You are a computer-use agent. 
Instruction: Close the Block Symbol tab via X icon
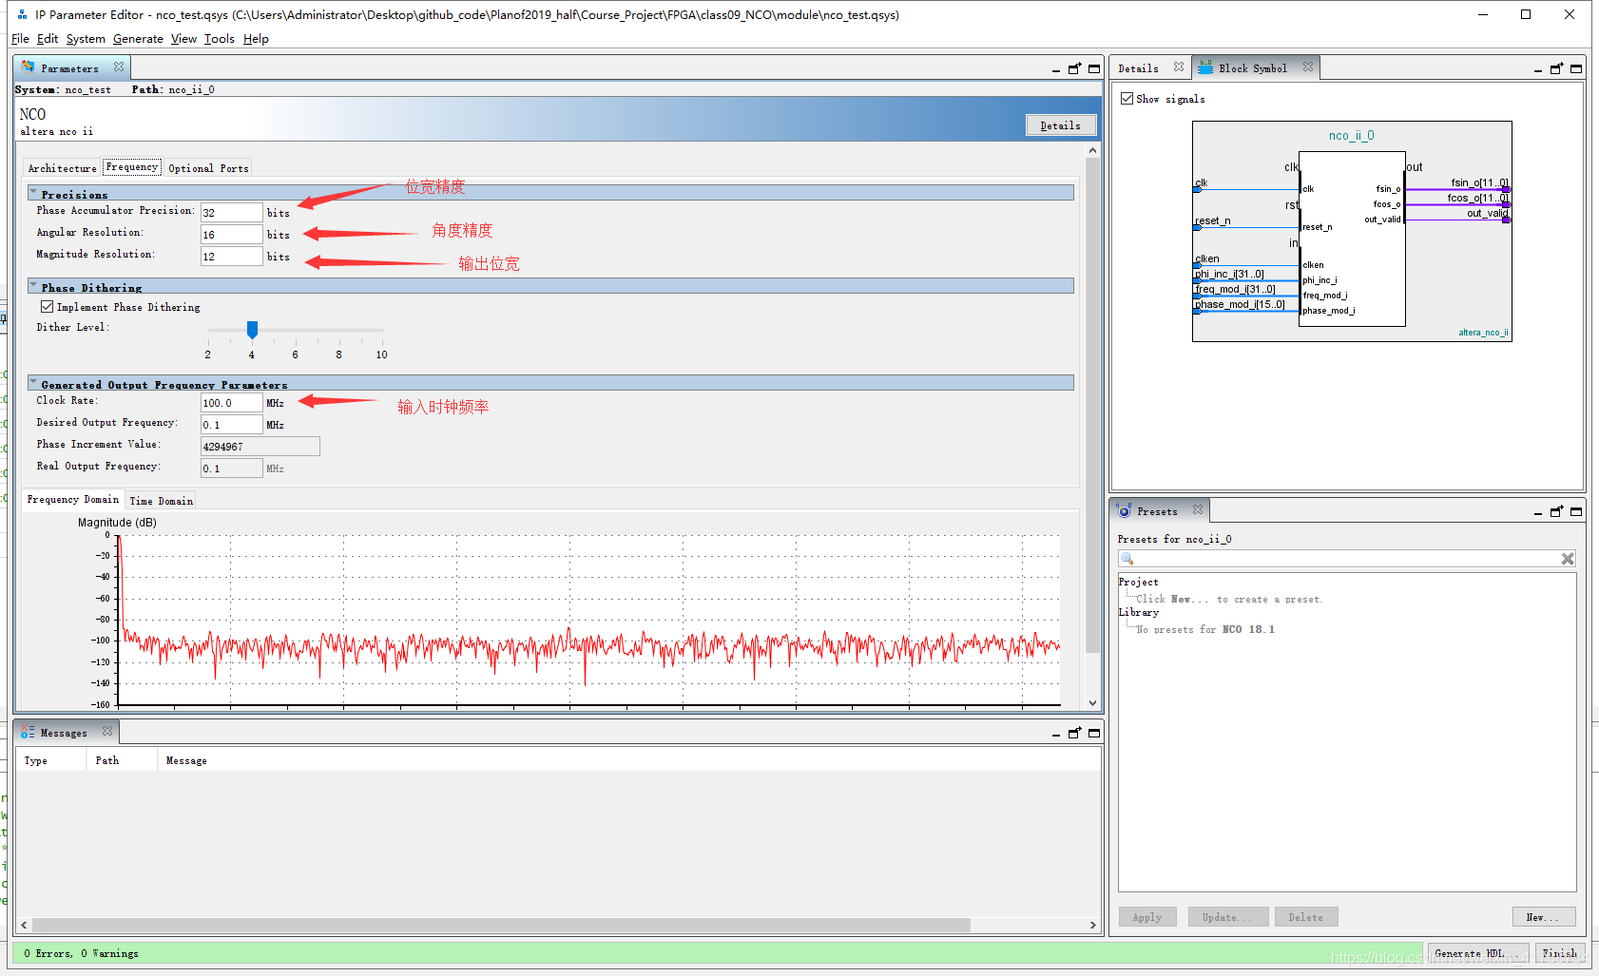(1308, 67)
